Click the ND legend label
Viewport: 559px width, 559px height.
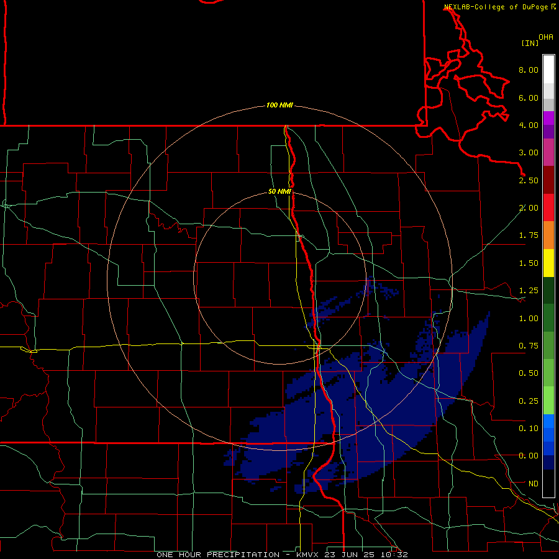click(534, 484)
